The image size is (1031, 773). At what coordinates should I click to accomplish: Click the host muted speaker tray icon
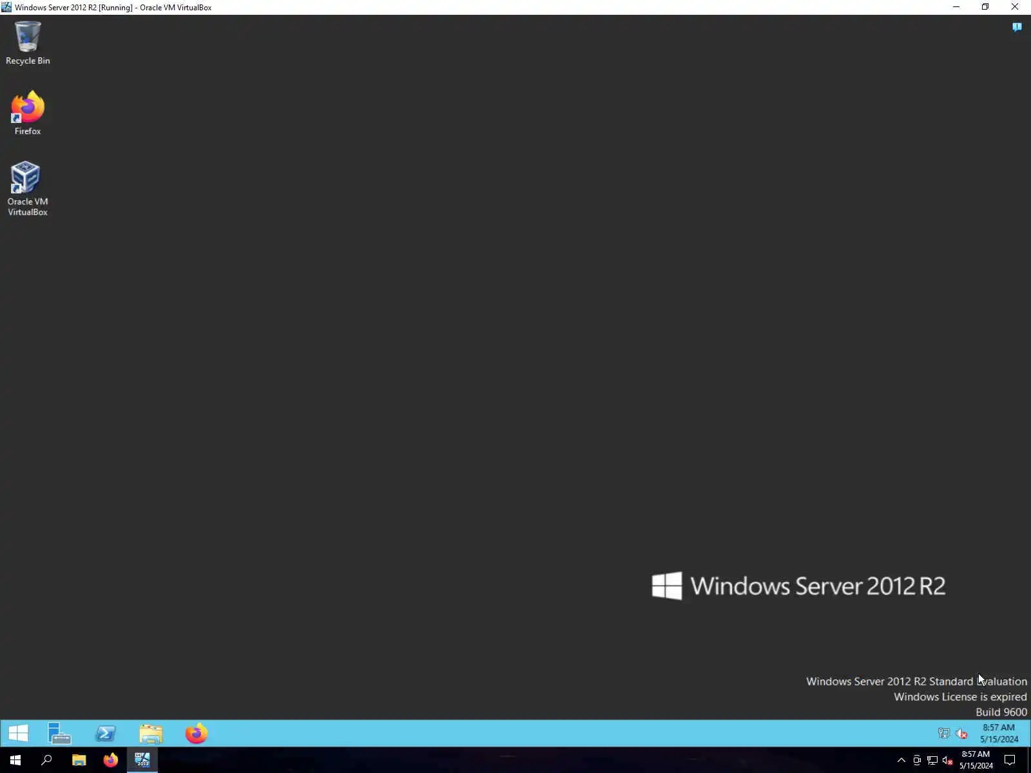click(948, 760)
